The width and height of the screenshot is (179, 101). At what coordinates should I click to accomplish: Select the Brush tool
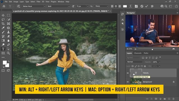coord(3,32)
